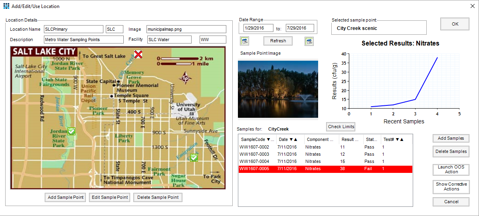Open the end date calendar picker icon
This screenshot has width=479, height=216.
309,41
